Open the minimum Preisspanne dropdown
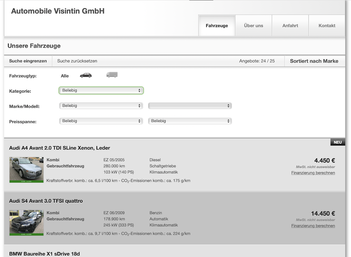 (x=101, y=121)
